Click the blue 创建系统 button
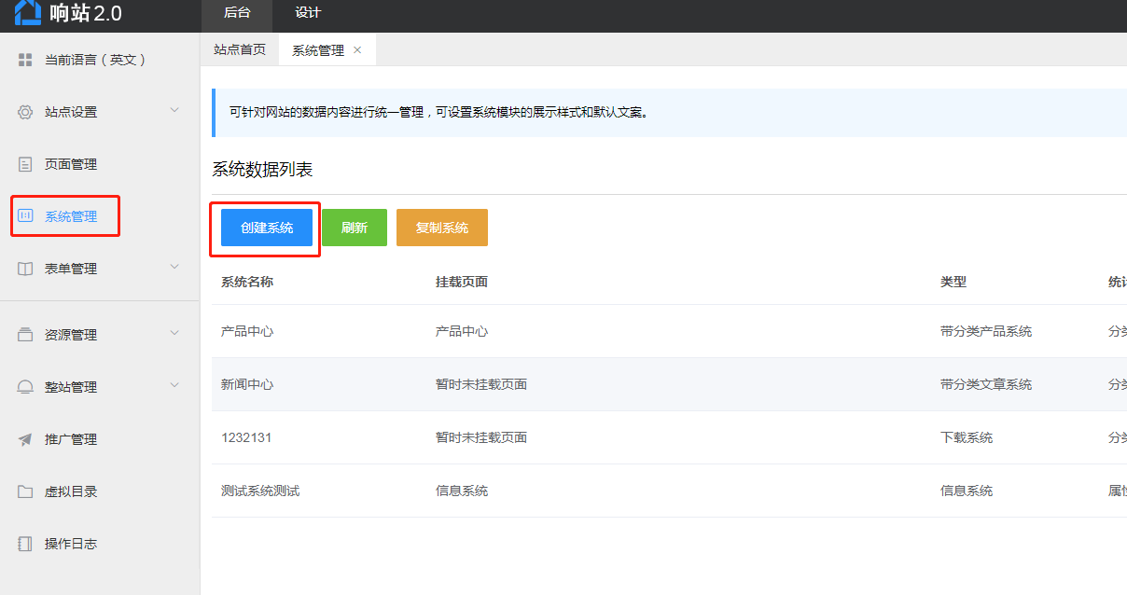The width and height of the screenshot is (1127, 595). pos(267,228)
